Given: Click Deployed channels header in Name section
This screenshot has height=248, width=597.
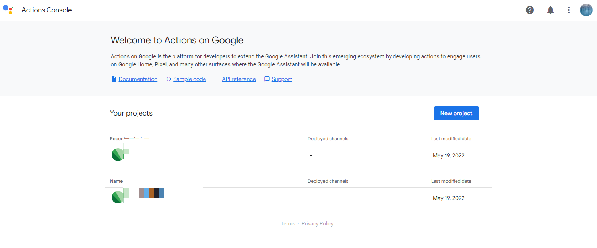Looking at the screenshot, I should (328, 181).
